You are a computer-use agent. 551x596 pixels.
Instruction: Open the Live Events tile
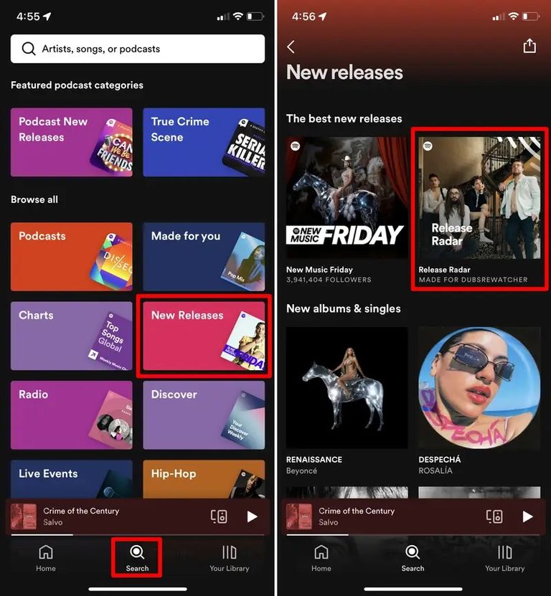click(72, 479)
